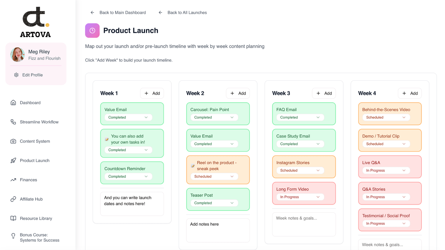Click the Bonus Course lightbulb icon
This screenshot has height=250, width=445.
pos(13,236)
